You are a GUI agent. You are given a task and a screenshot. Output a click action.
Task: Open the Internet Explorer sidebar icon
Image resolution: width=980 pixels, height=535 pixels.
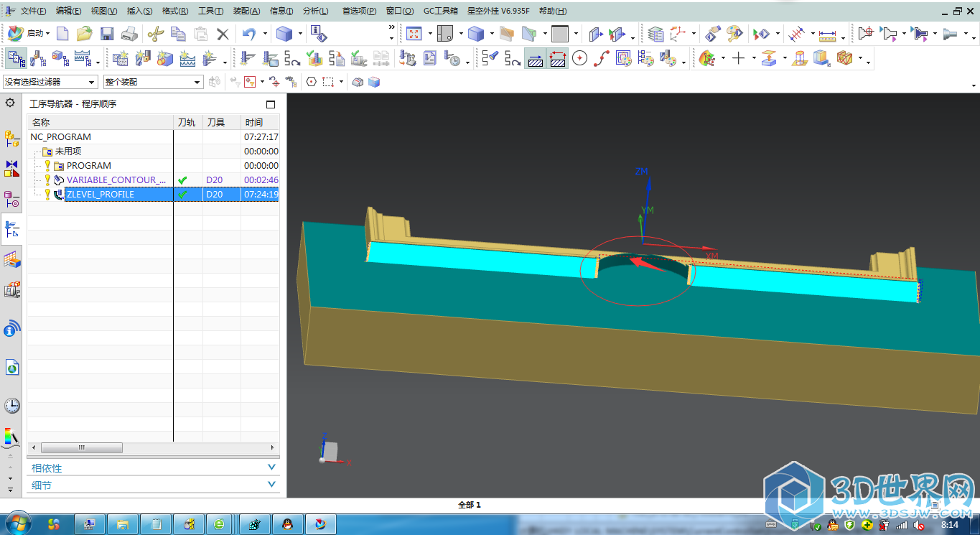click(x=12, y=368)
